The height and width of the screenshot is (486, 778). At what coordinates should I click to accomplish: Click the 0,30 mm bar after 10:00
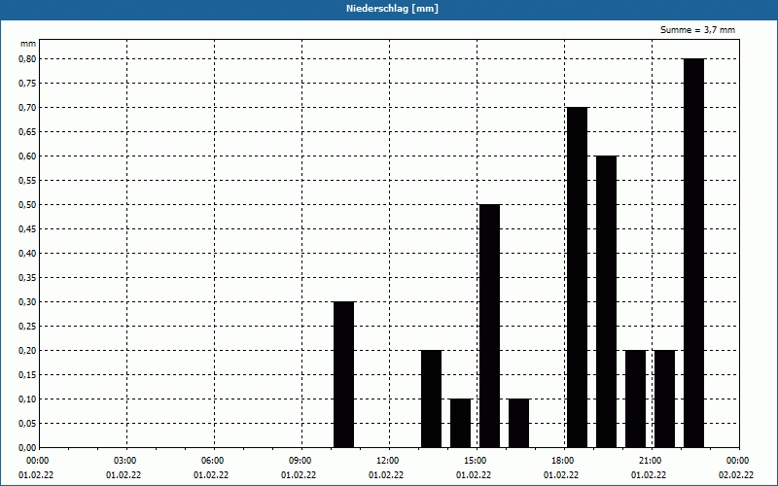tap(344, 374)
